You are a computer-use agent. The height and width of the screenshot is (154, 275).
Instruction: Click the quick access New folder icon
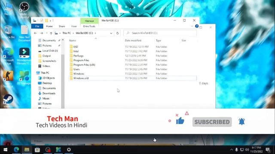[46, 21]
